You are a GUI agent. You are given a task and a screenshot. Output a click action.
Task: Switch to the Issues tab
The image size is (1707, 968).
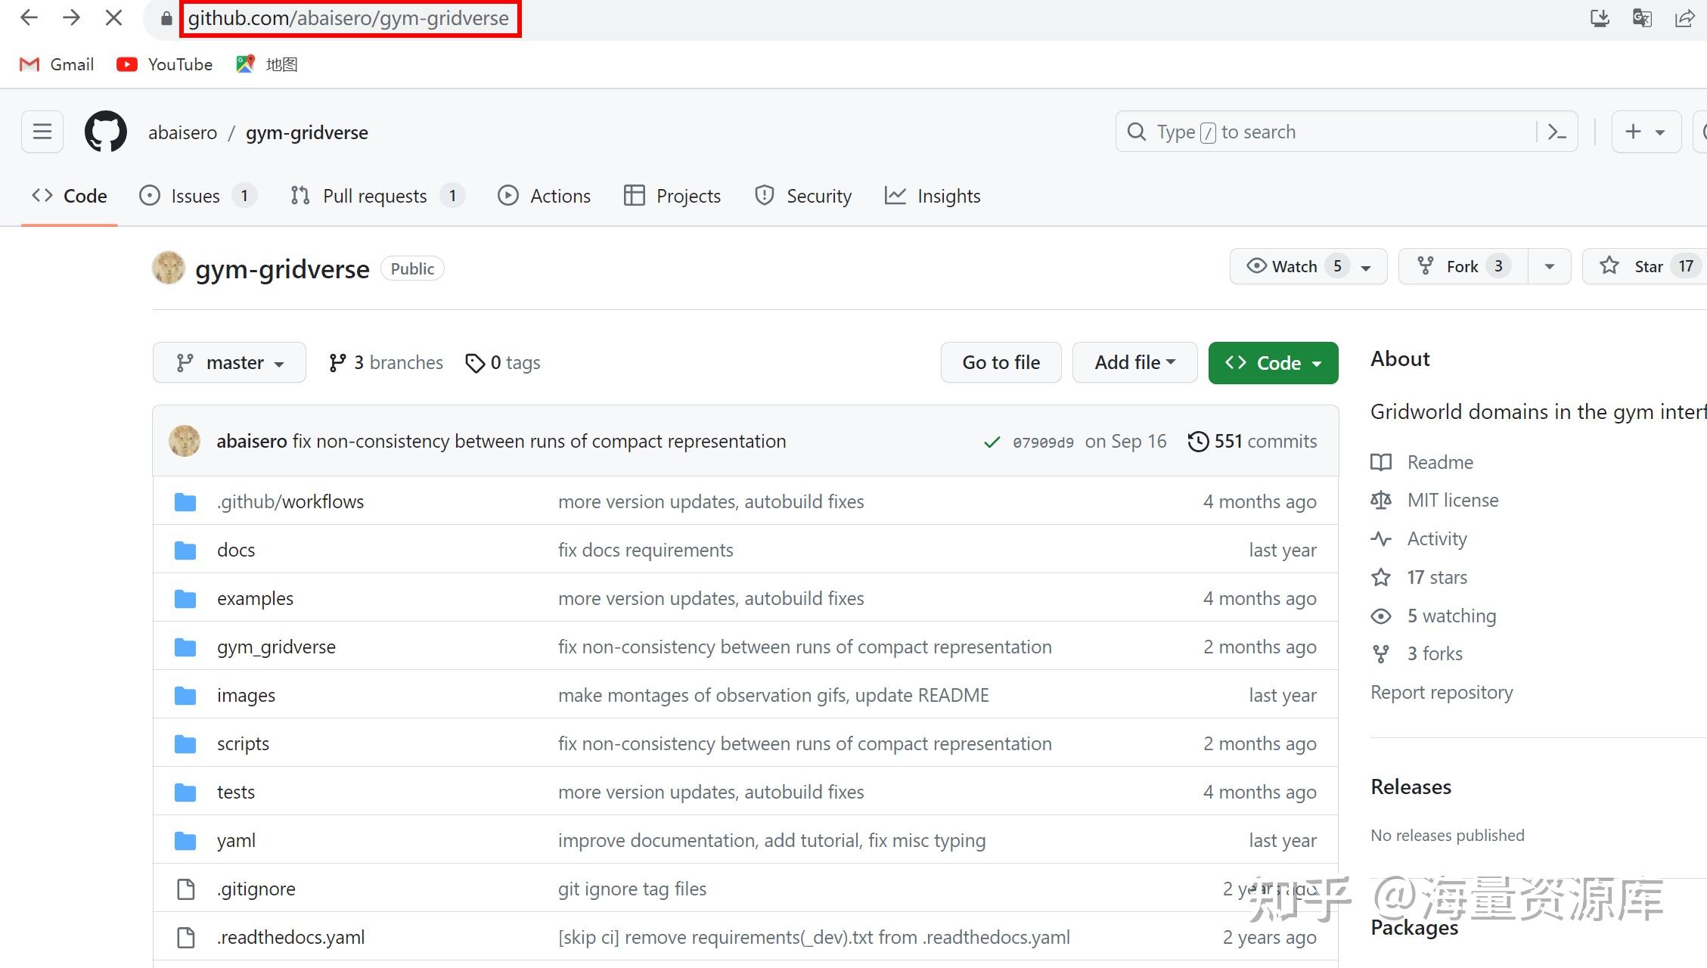(x=195, y=196)
